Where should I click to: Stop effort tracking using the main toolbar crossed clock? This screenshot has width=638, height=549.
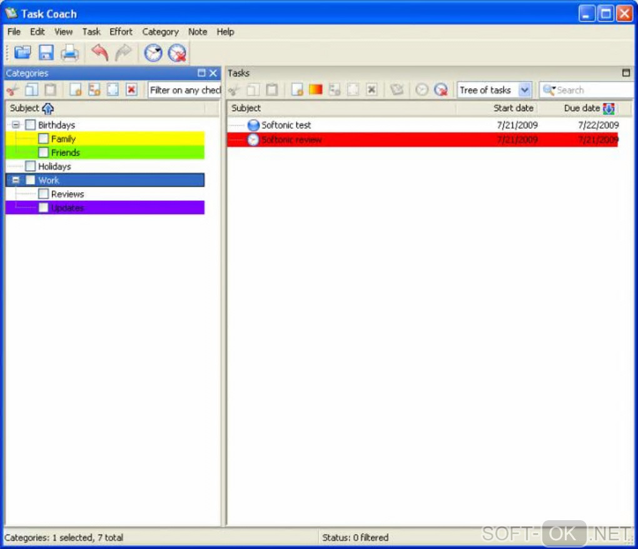point(178,53)
